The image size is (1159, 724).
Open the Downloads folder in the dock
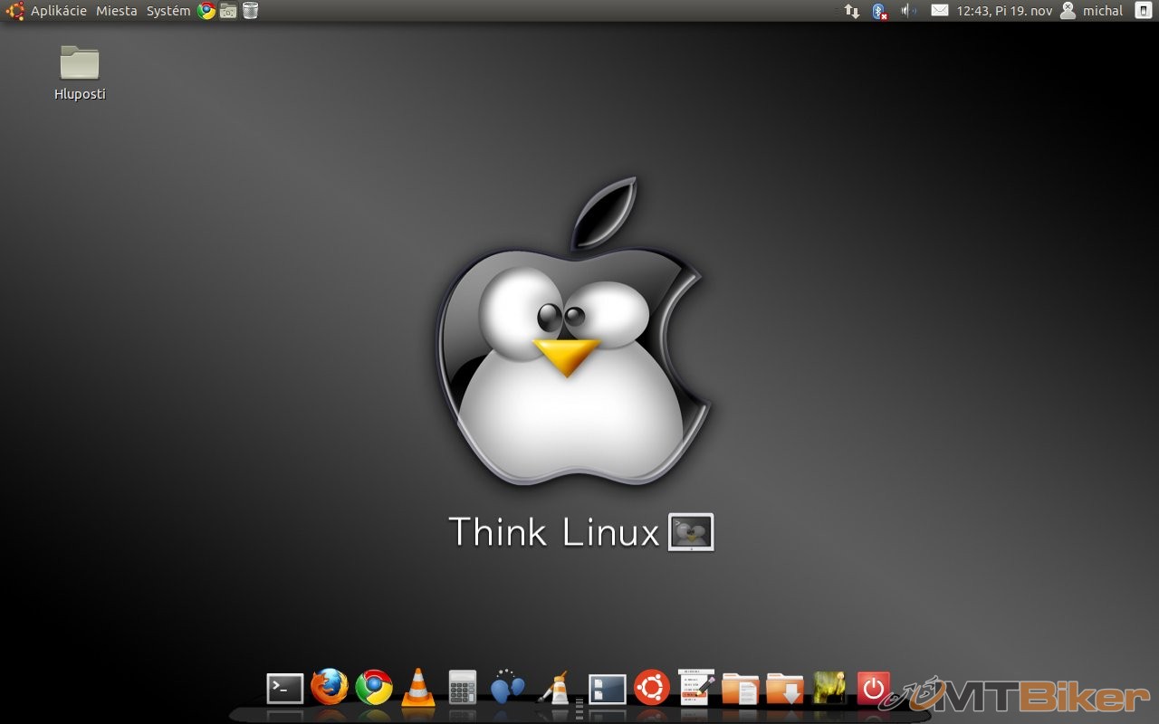pos(784,689)
